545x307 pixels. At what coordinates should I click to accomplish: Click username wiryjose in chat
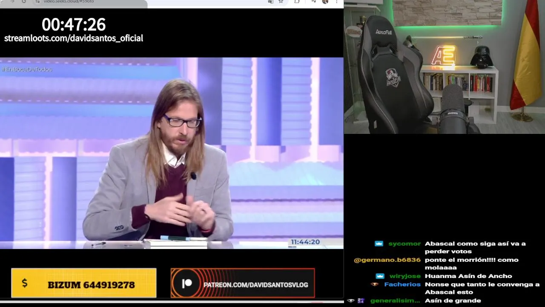click(405, 276)
